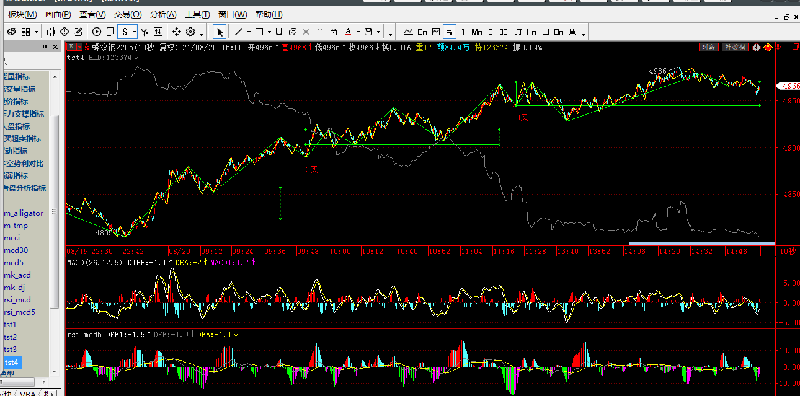Open the grid layout dropdown arrow
Viewport: 800px width, 396px height.
tap(36, 32)
